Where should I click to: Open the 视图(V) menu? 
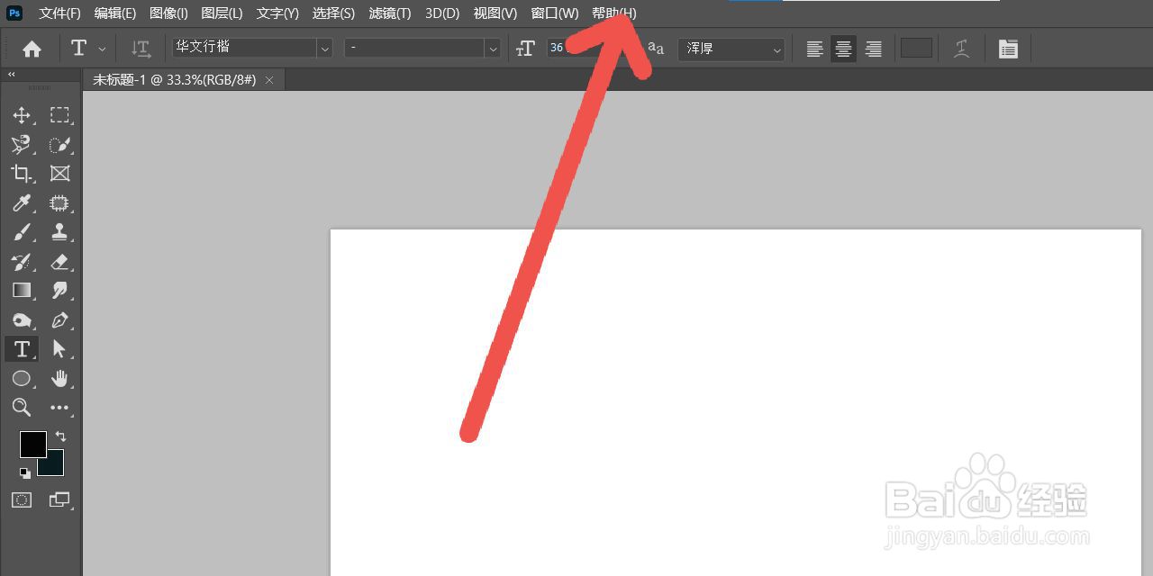tap(495, 13)
